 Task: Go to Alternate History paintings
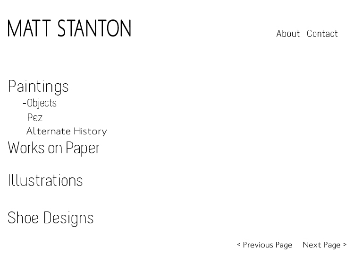tap(67, 132)
